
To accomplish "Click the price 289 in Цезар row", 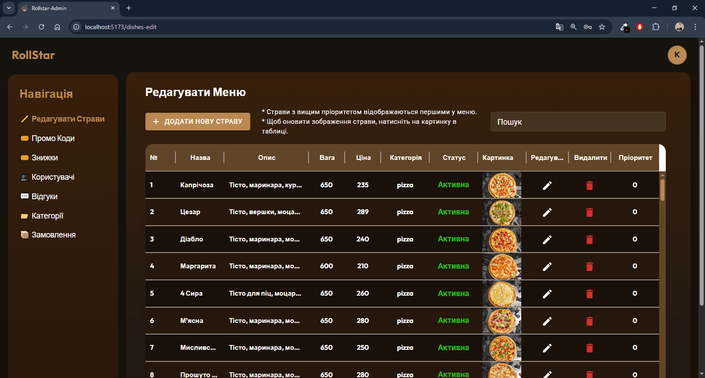I will pos(363,212).
